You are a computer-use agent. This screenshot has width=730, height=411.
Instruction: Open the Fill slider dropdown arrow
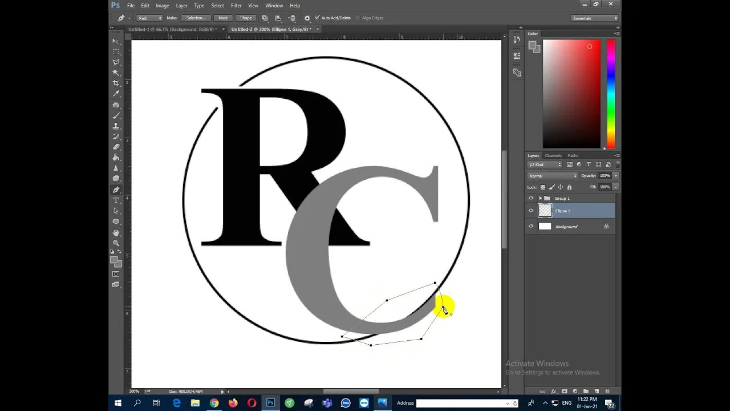tap(616, 187)
